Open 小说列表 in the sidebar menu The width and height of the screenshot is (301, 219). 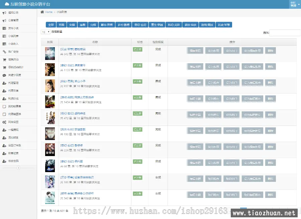pyautogui.click(x=13, y=36)
